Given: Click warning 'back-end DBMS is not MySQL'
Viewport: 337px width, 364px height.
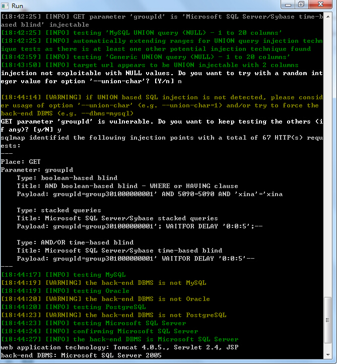Looking at the screenshot, I should (104, 283).
